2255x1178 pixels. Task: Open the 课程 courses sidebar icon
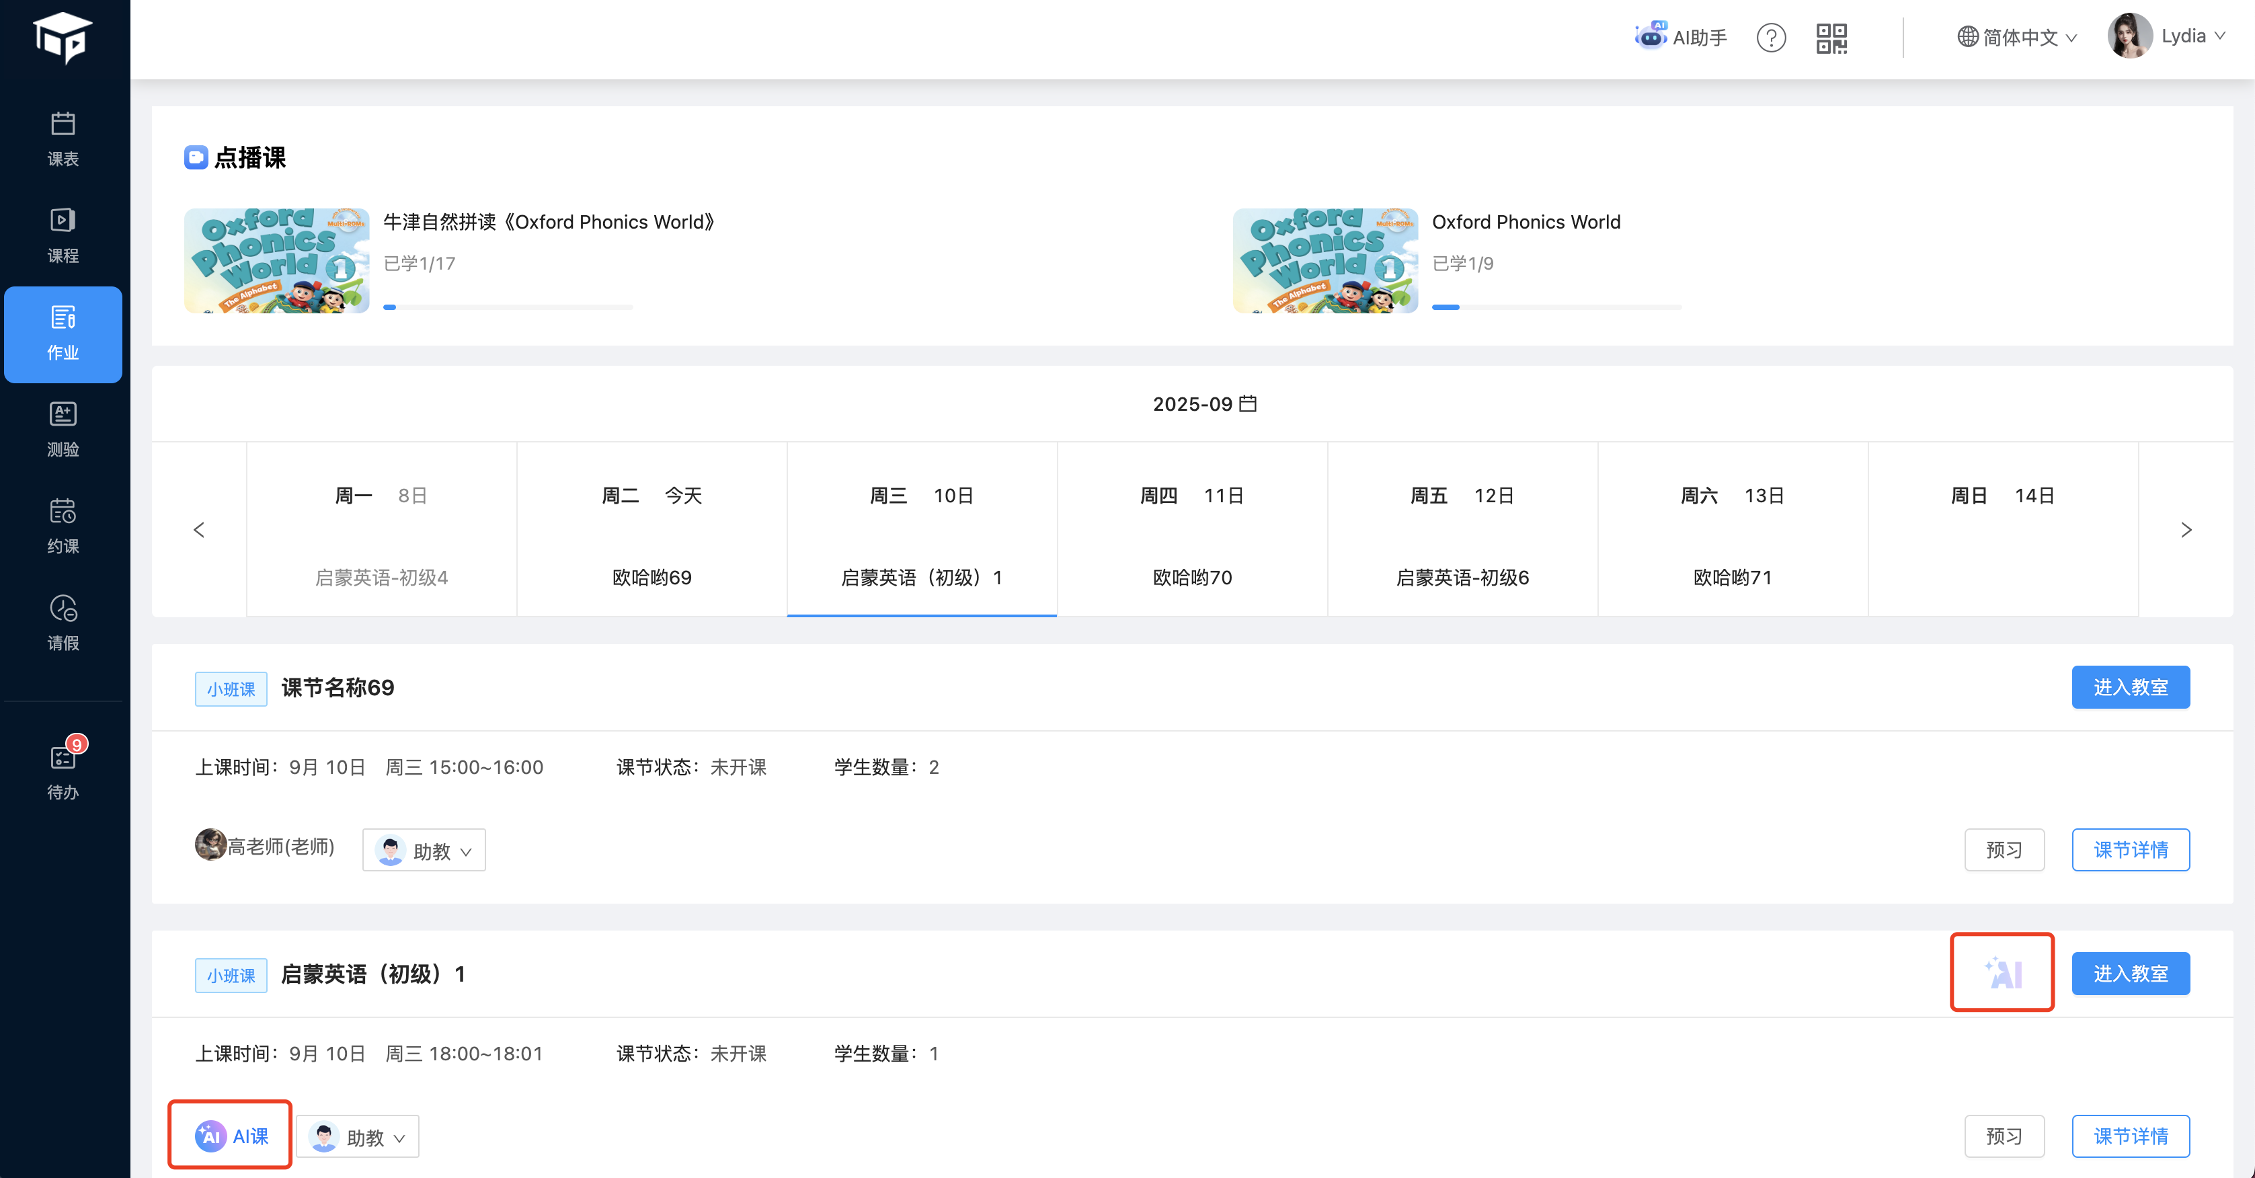pyautogui.click(x=62, y=235)
